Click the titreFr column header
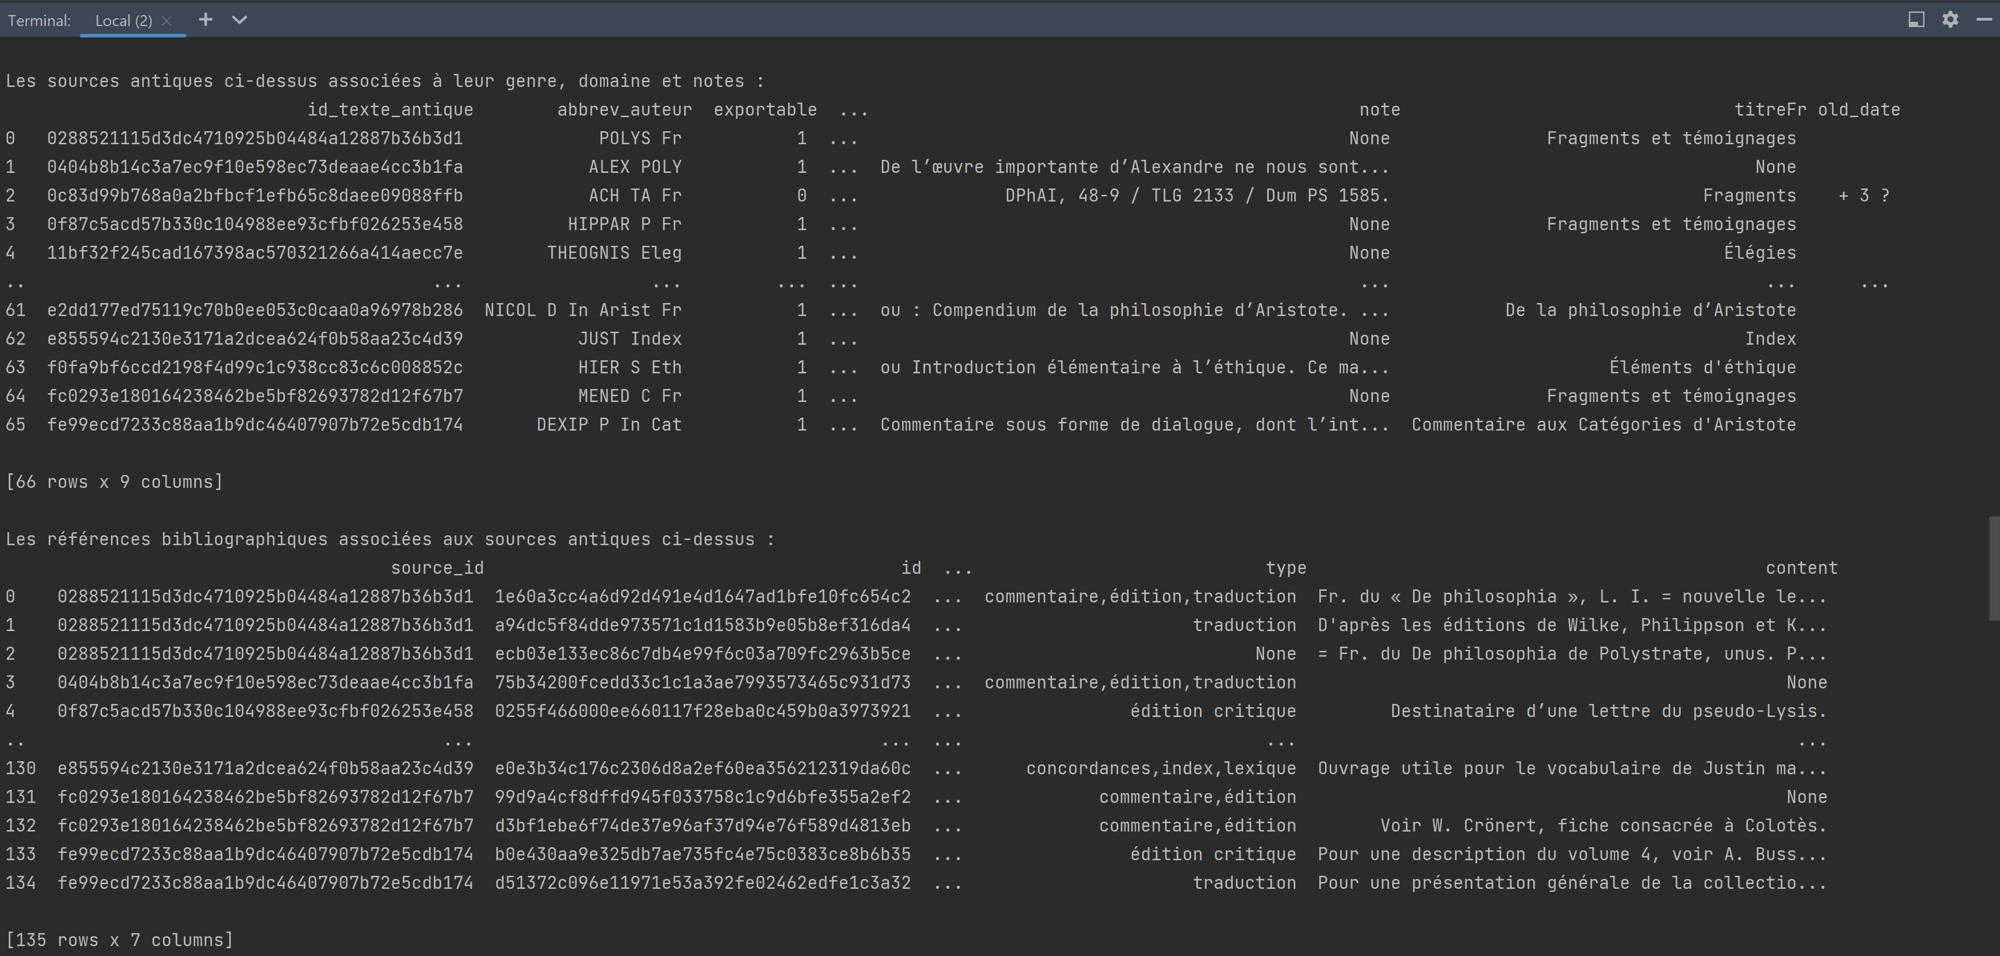Image resolution: width=2000 pixels, height=956 pixels. (x=1770, y=110)
